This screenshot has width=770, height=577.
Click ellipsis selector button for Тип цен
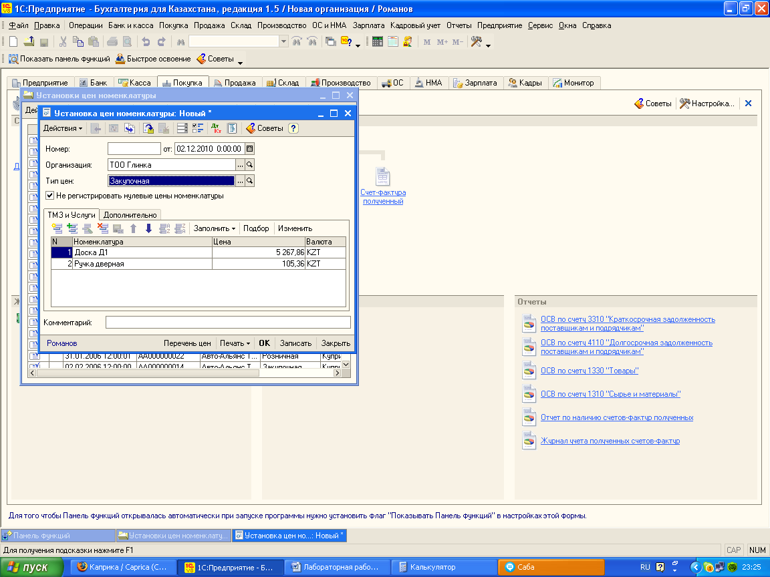[240, 181]
